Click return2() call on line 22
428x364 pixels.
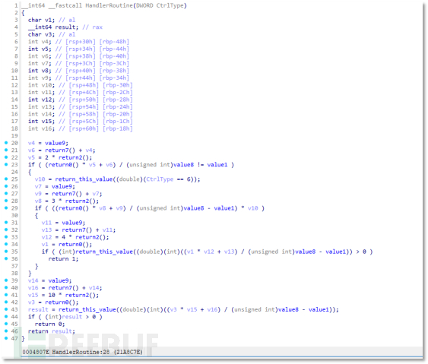[74, 157]
